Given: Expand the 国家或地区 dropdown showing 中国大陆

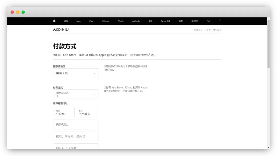Looking at the screenshot, I should (76, 73).
